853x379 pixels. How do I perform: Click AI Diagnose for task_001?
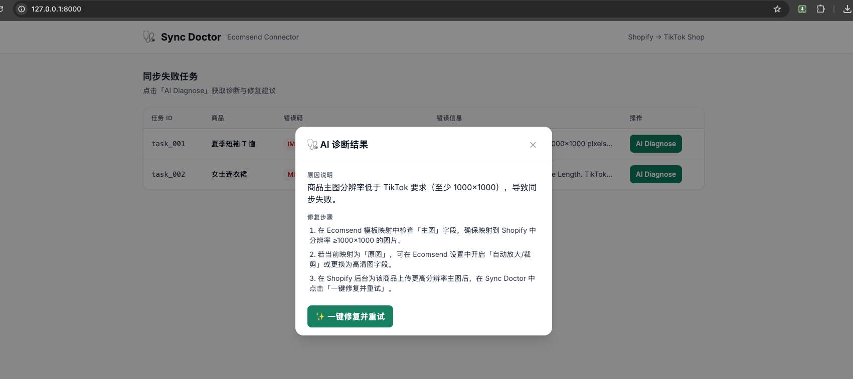click(655, 144)
